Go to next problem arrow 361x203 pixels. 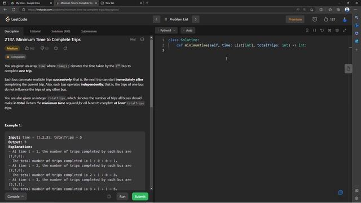196,19
